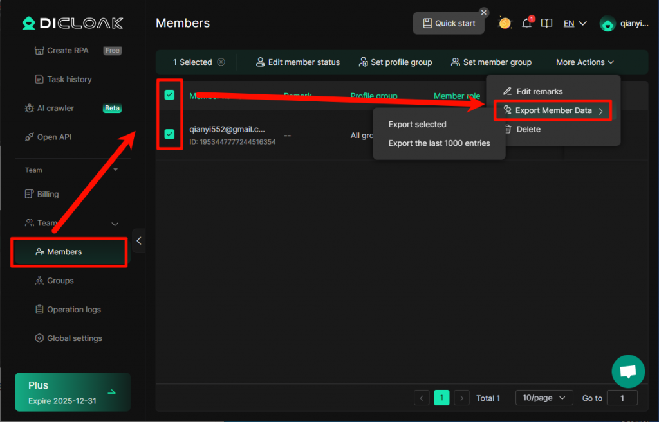Toggle the select-all header checkbox
This screenshot has height=422, width=659.
[x=169, y=95]
